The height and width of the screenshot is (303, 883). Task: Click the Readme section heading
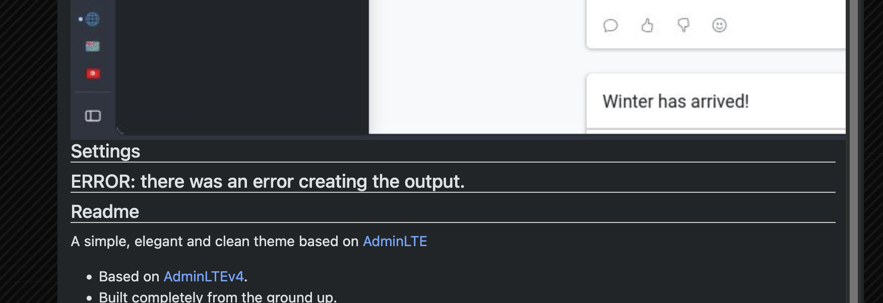point(105,212)
